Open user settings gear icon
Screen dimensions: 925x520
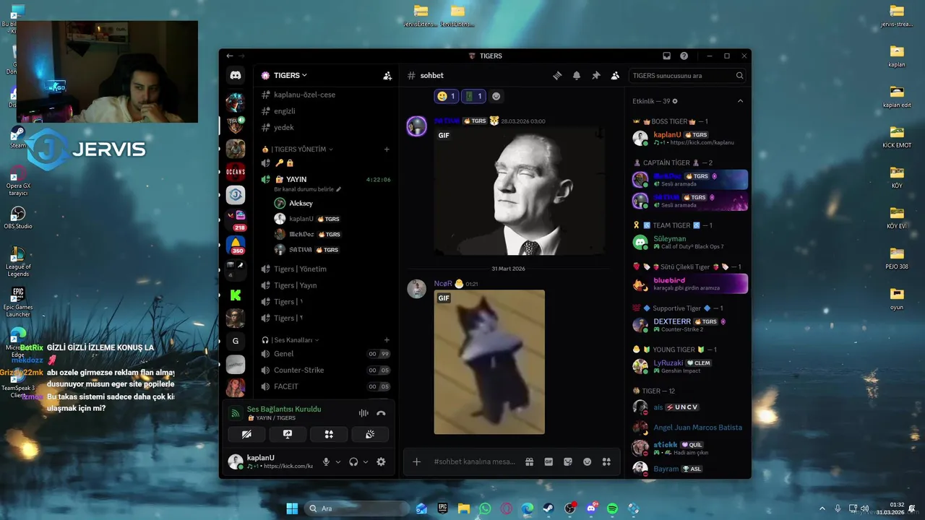click(381, 462)
